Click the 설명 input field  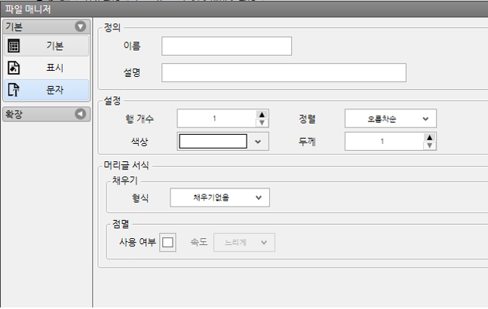tap(284, 73)
